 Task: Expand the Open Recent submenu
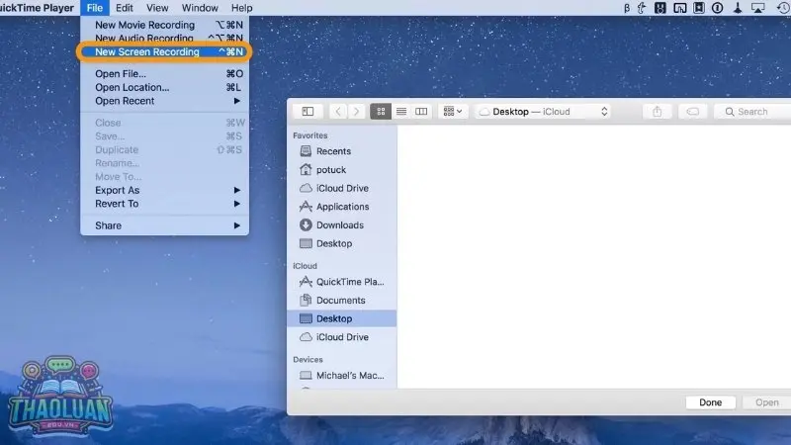pos(164,101)
